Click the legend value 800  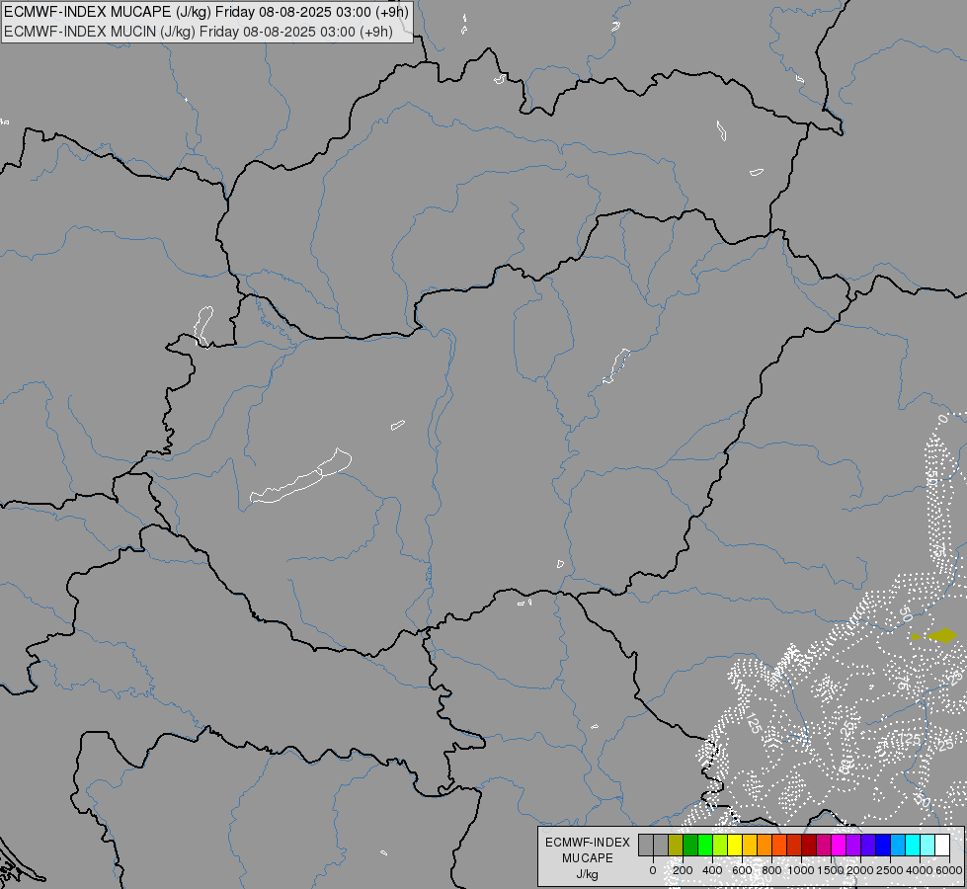coord(771,870)
